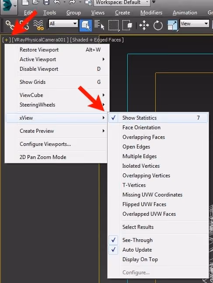Screen dimensions: 213x283
Task: Activate the Bind to Space Warp tool
Action: tap(38, 25)
